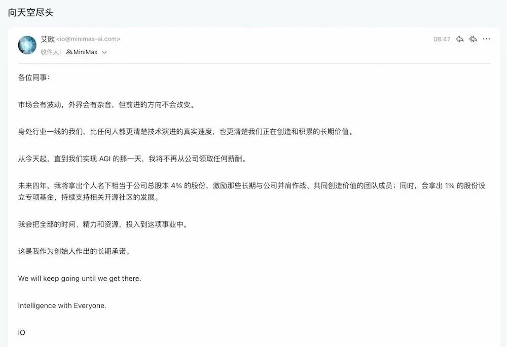507x347 pixels.
Task: Click the group icon before MiniMax
Action: 69,52
